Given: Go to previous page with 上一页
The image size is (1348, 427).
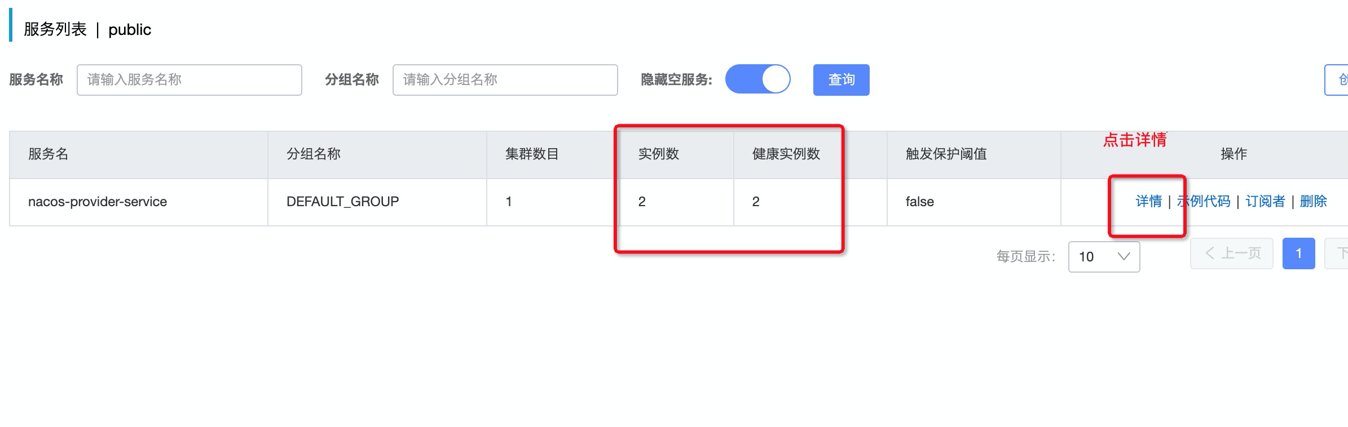Looking at the screenshot, I should [x=1232, y=253].
